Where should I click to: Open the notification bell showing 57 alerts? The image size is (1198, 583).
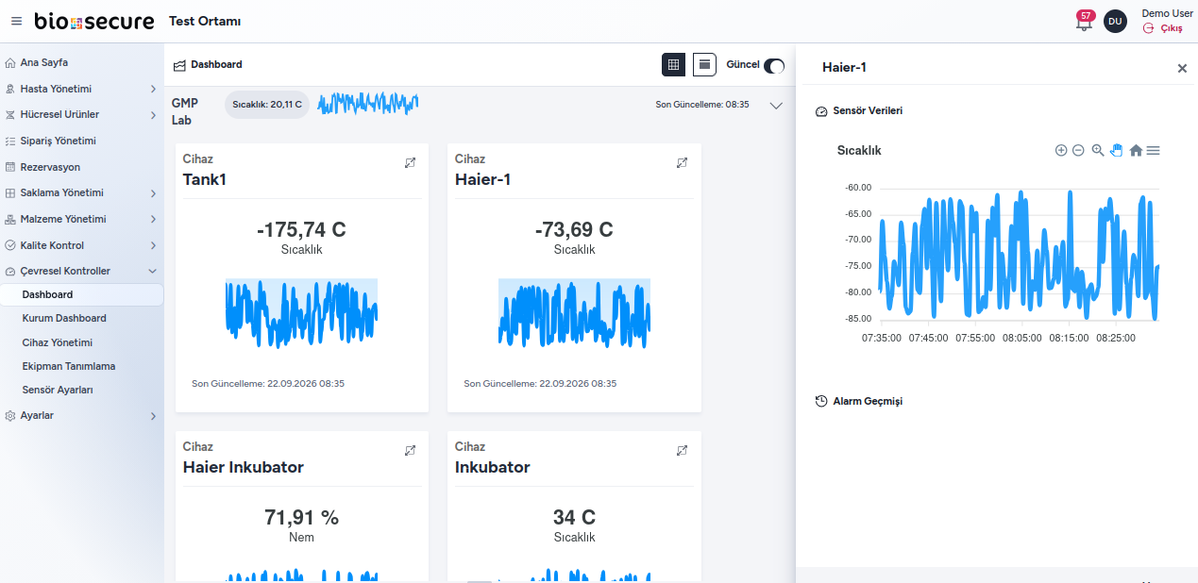1084,21
